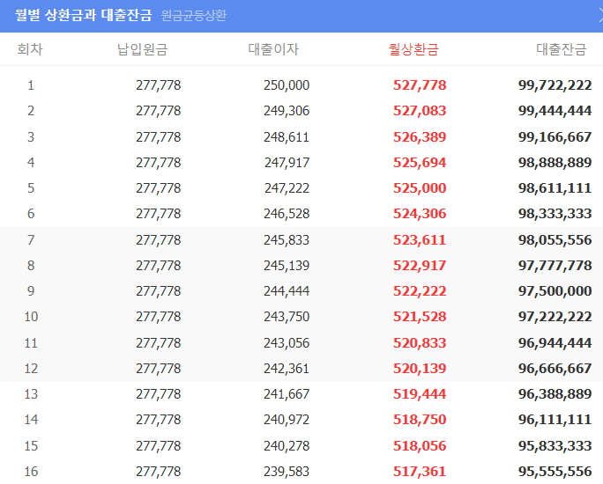The image size is (603, 484).
Task: Click the red 월상환금 column header
Action: pos(413,49)
